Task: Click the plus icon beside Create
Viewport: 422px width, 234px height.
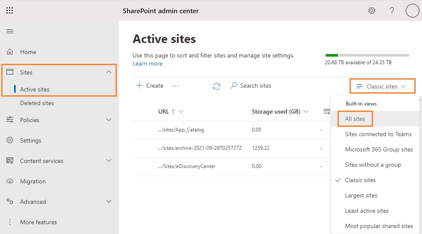Action: [x=139, y=86]
